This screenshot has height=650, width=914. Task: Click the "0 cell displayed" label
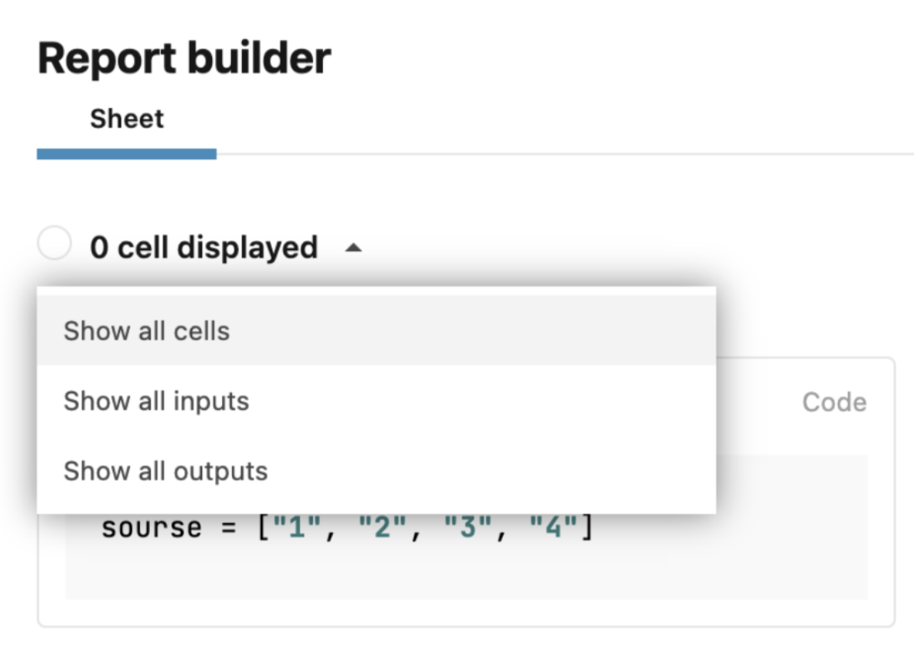[x=204, y=248]
